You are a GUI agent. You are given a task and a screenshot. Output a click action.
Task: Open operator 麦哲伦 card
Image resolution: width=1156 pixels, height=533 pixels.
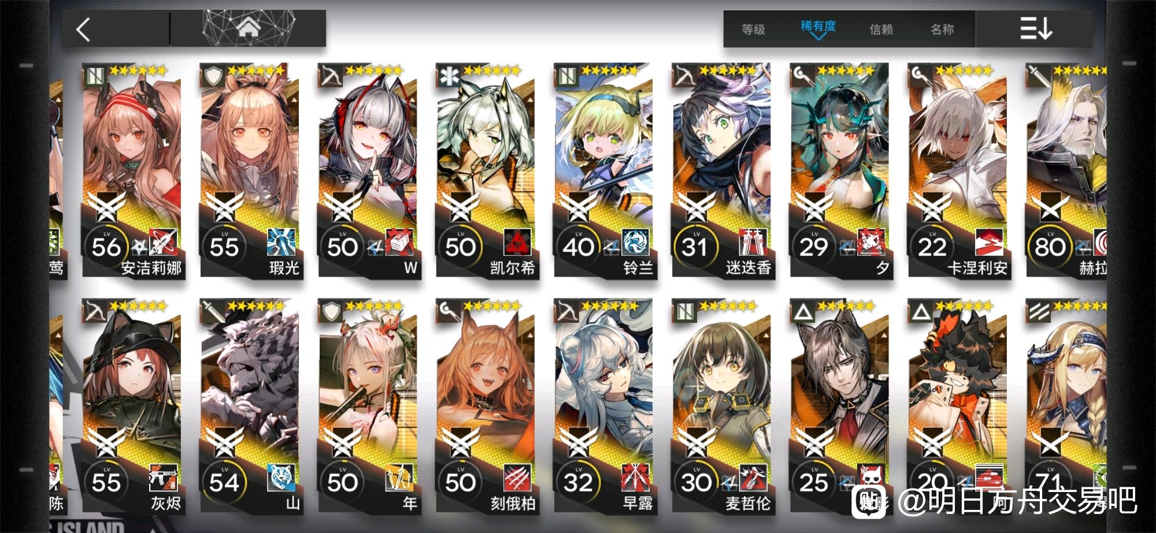coord(722,406)
